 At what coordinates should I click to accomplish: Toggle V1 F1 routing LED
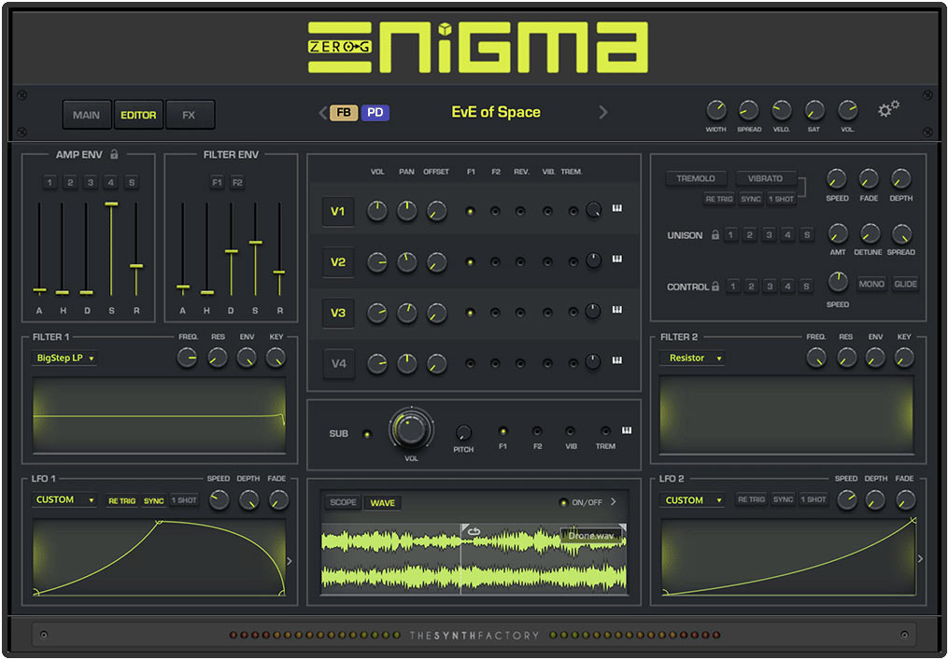point(470,211)
